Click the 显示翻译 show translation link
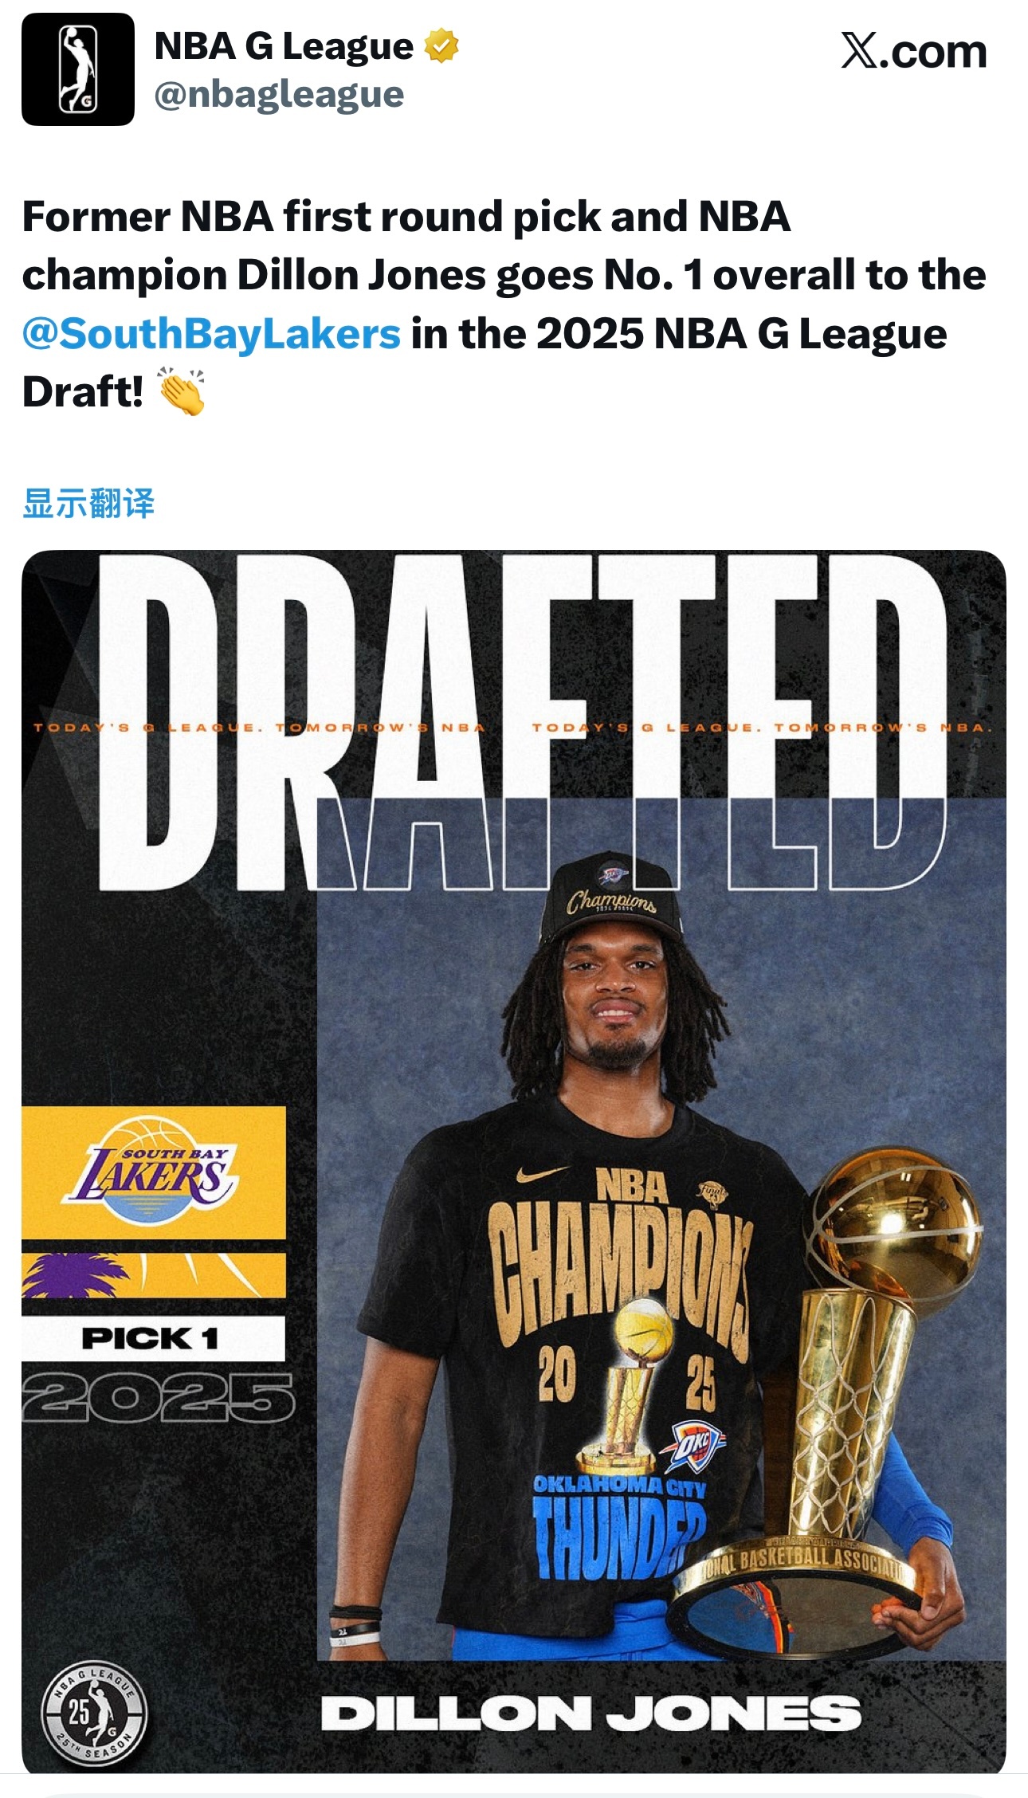The height and width of the screenshot is (1798, 1028). click(88, 504)
